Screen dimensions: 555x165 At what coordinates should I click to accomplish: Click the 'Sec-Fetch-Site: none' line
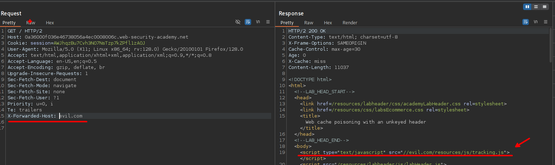[36, 92]
